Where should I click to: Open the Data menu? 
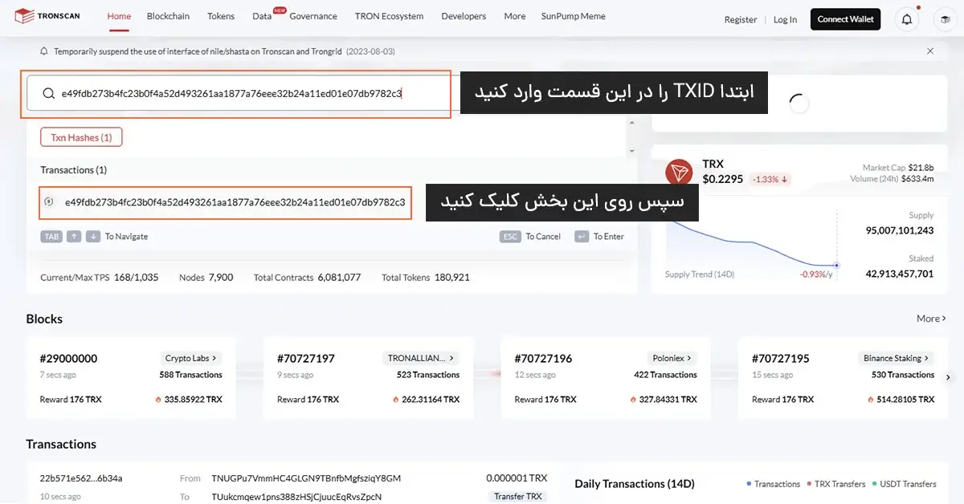click(262, 16)
